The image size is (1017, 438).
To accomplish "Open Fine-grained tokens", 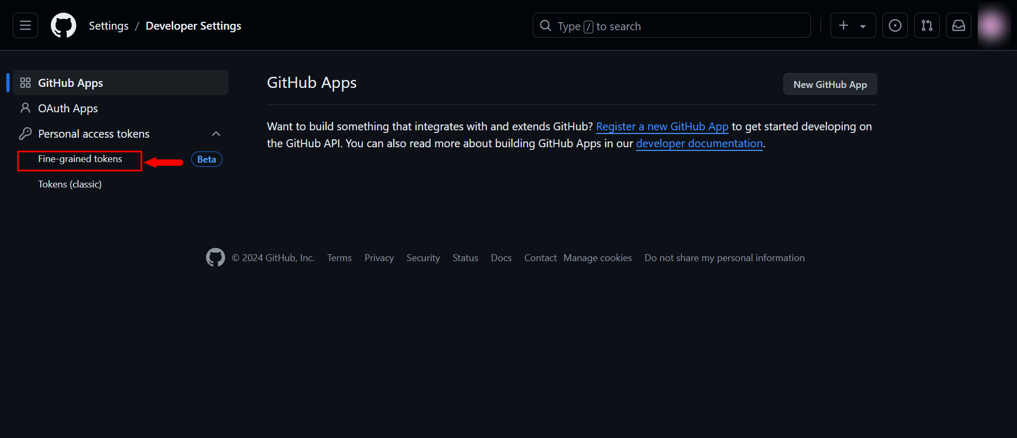I will coord(80,159).
